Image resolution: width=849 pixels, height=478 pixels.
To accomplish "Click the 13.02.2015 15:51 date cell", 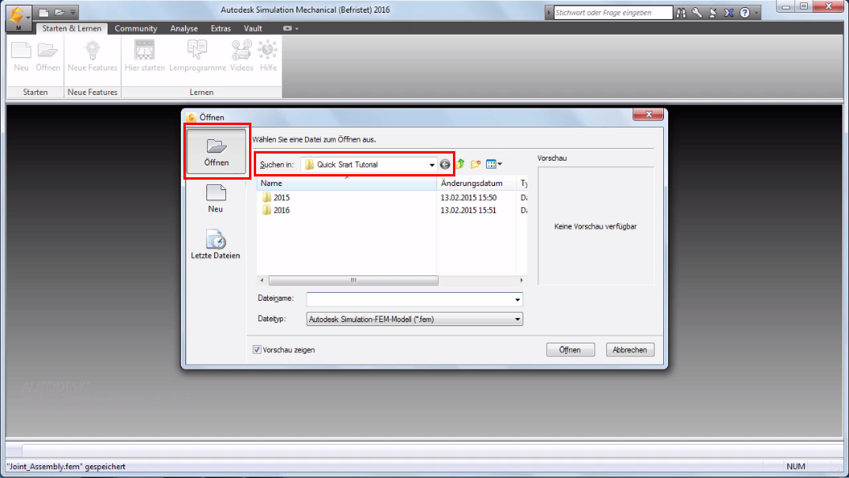I will [x=468, y=210].
